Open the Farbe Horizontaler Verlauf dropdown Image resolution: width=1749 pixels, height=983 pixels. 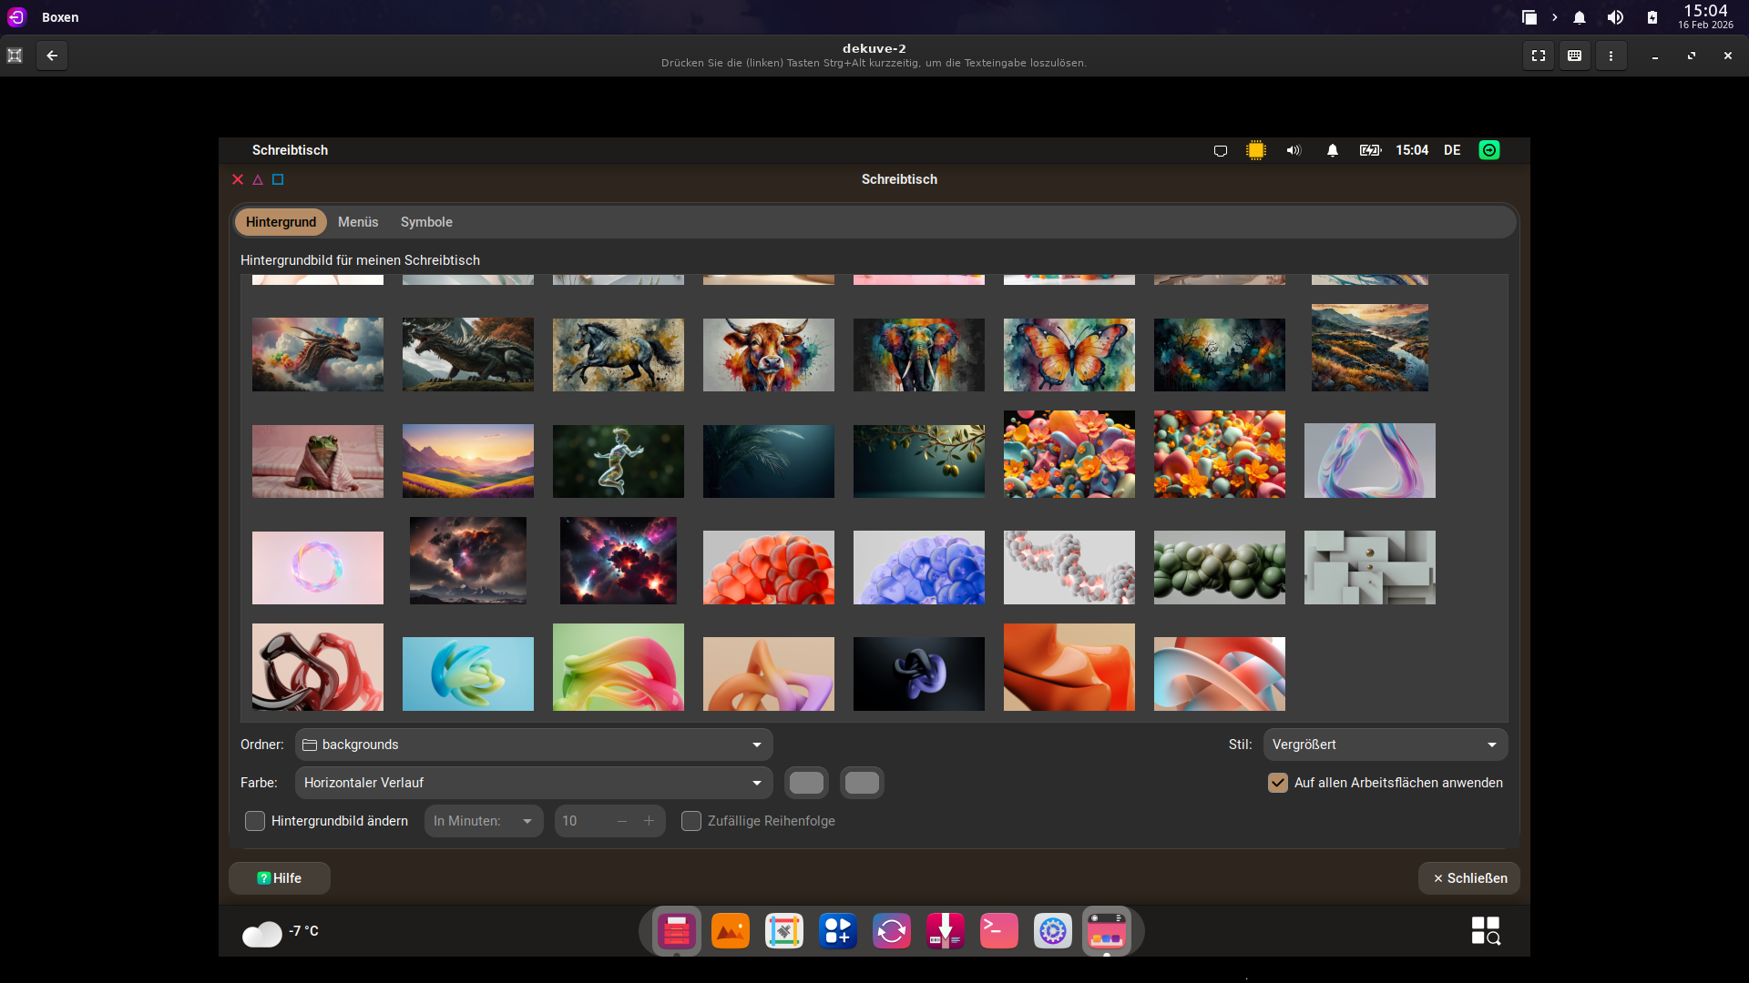(534, 783)
